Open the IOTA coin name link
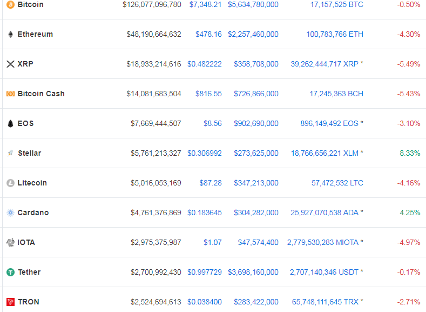Image resolution: width=426 pixels, height=312 pixels. tap(26, 242)
